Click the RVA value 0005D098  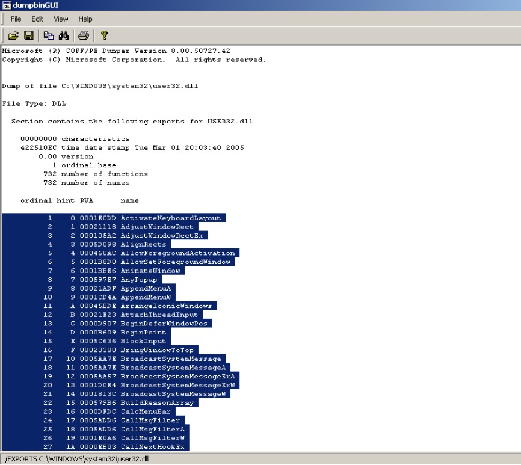(x=97, y=244)
